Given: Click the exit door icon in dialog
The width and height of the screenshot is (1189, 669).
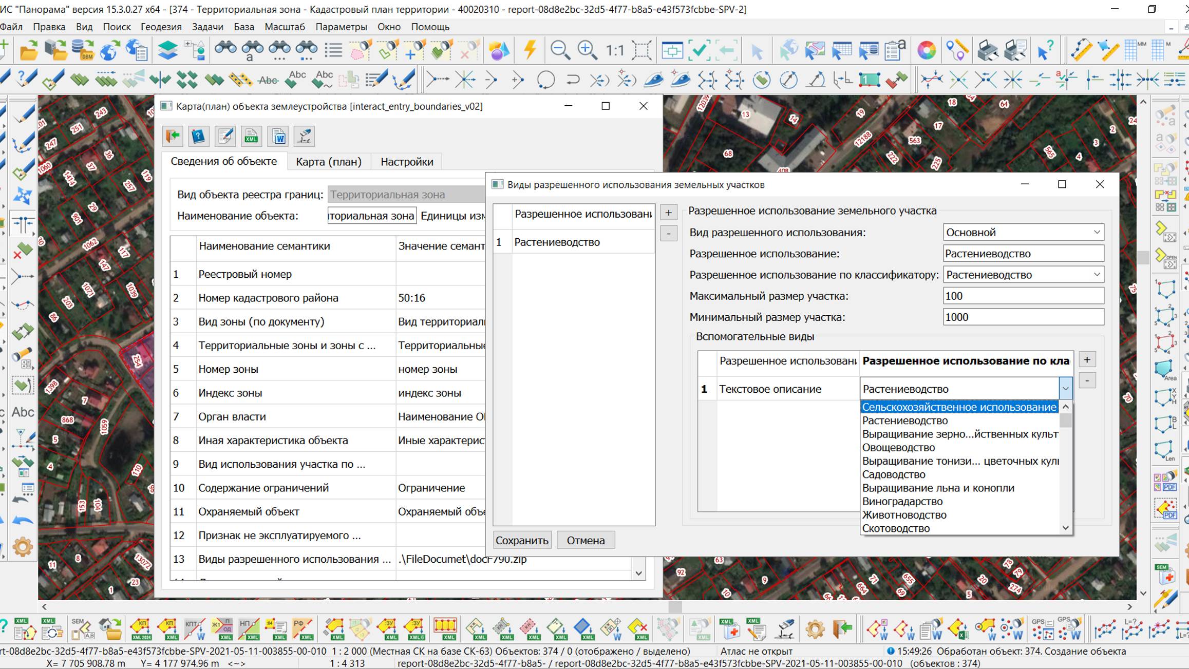Looking at the screenshot, I should (x=172, y=137).
